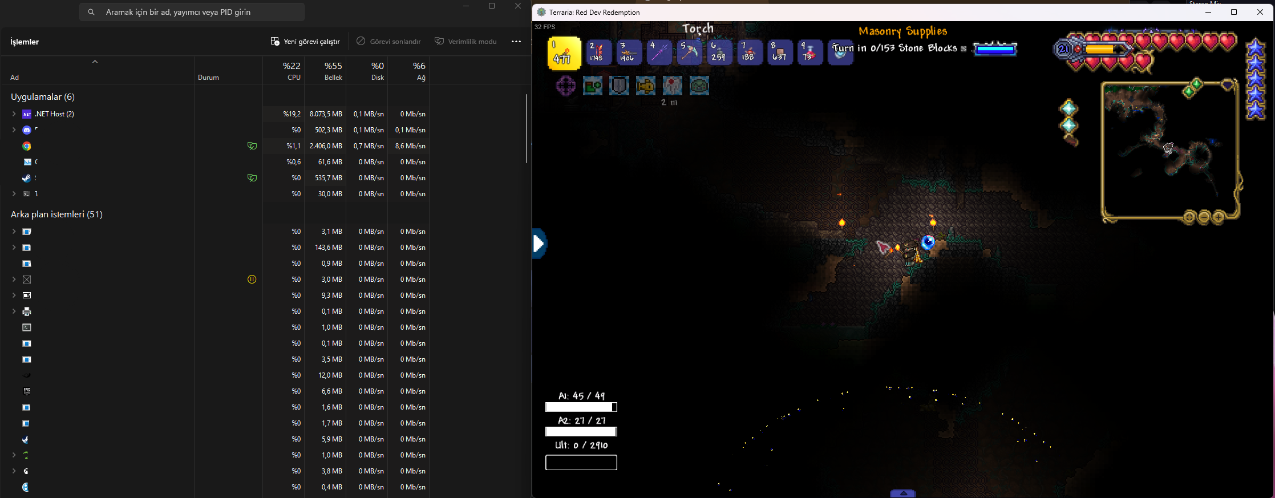Click the 8.073,5 MB memory cell
The height and width of the screenshot is (498, 1275).
pos(325,114)
